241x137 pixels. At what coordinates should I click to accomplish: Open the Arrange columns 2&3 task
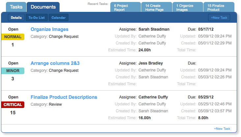(x=55, y=63)
